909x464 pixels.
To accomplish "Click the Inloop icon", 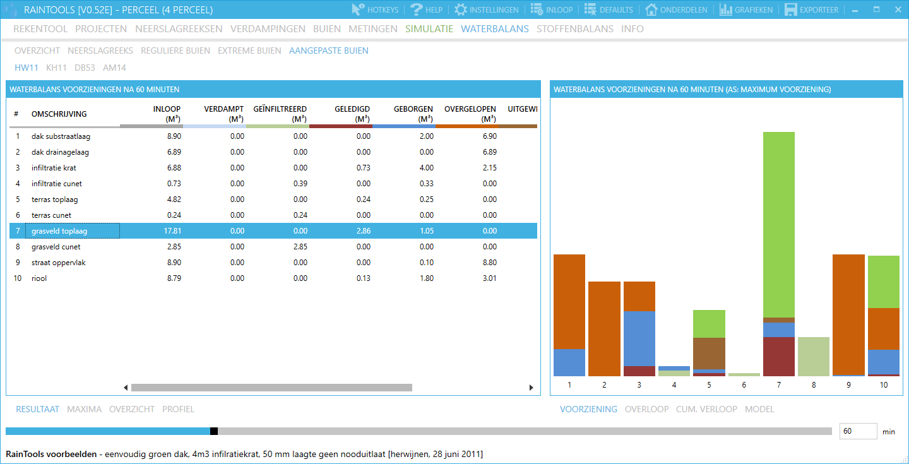I will click(x=537, y=9).
